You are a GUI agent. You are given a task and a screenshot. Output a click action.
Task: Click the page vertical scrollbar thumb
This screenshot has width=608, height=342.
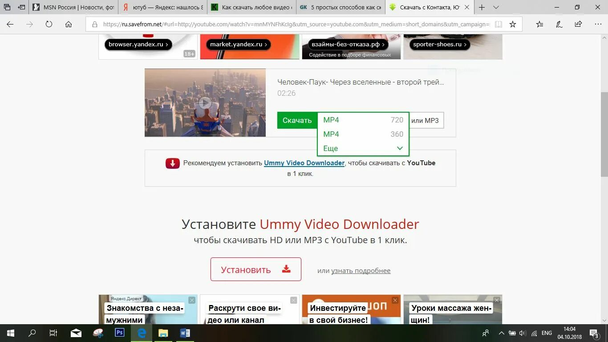click(x=604, y=134)
